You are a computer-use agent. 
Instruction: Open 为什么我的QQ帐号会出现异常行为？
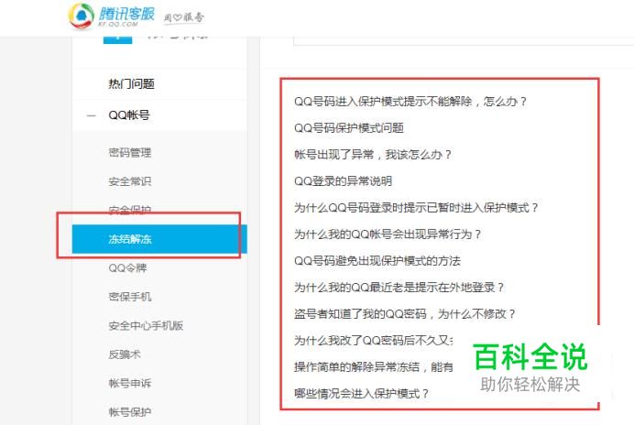click(388, 234)
